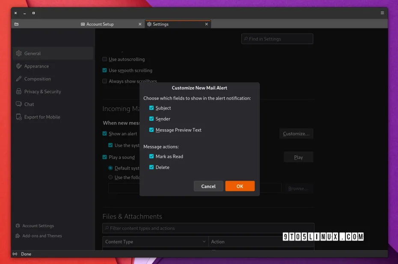Click the Play sound button

298,157
